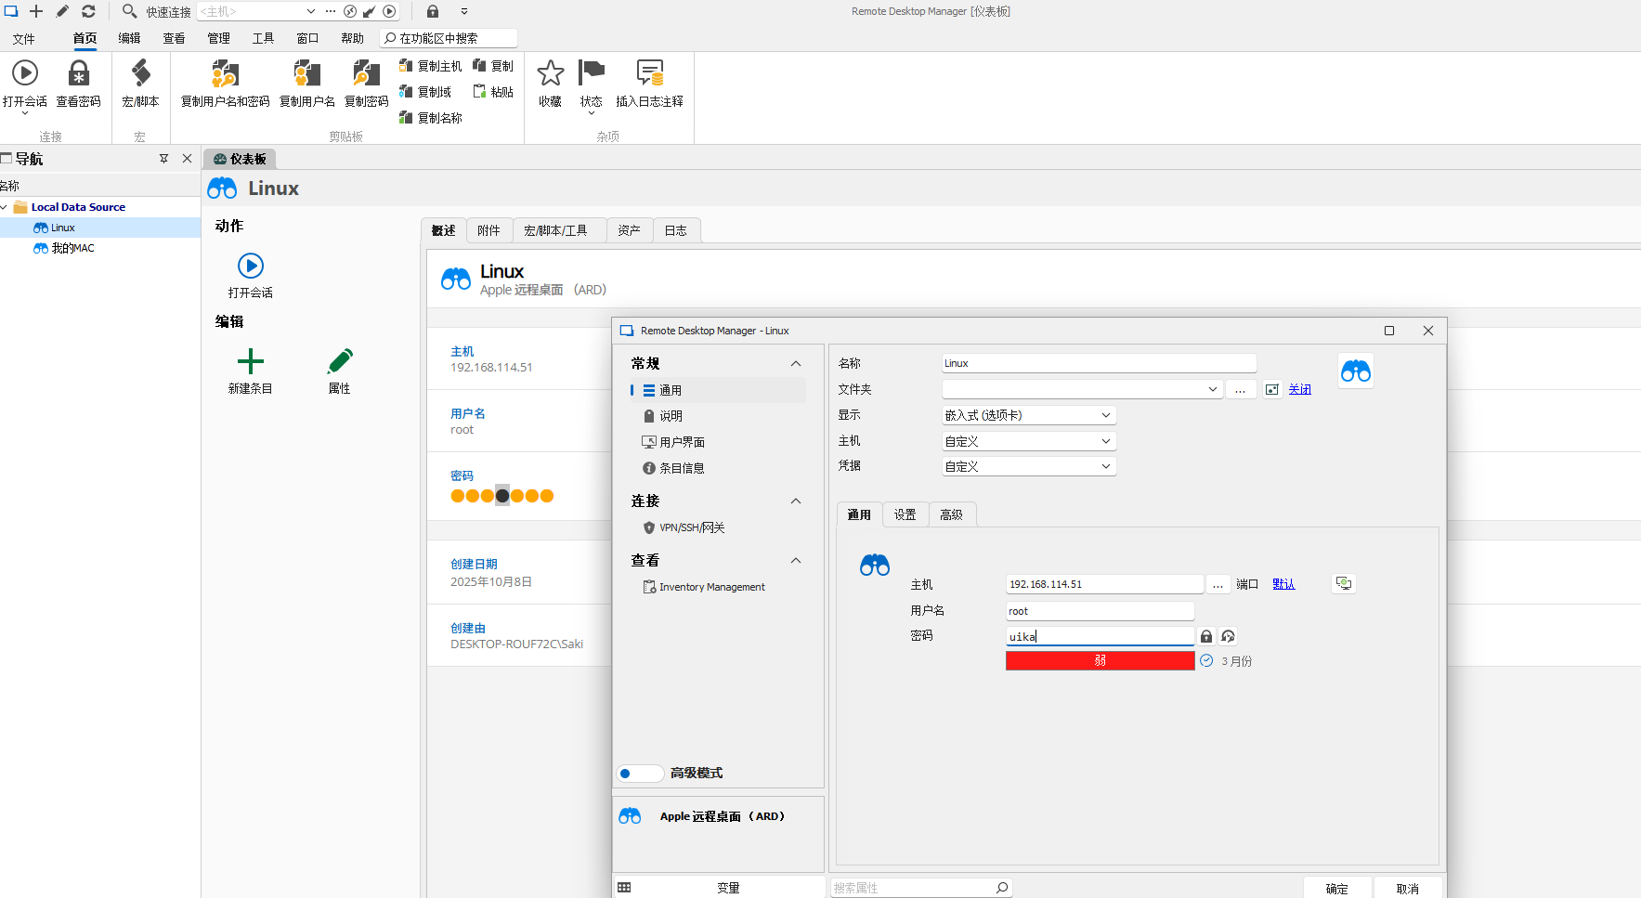
Task: Click 粘贴 in the clipboard group
Action: point(493,92)
